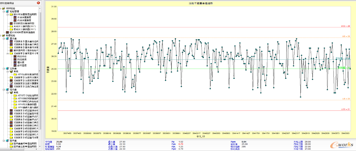This screenshot has height=151, width=356.
Task: Collapse the 铝片材涂膜厚度趋势图 folder node
Action: (x=7, y=14)
